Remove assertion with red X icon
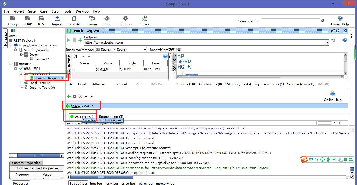Image resolution: width=357 pixels, height=185 pixels. pyautogui.click(x=80, y=96)
